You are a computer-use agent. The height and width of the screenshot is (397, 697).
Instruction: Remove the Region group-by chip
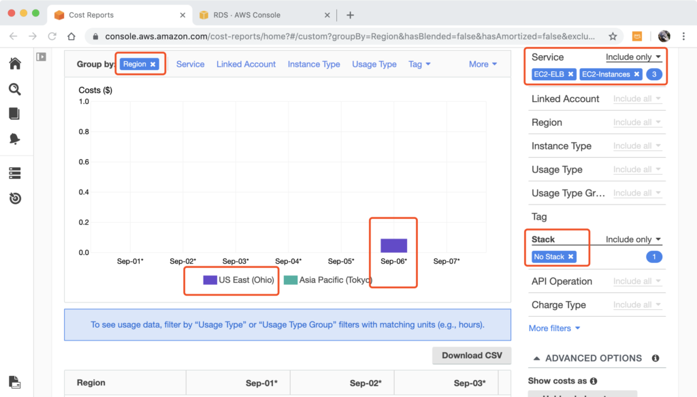153,65
